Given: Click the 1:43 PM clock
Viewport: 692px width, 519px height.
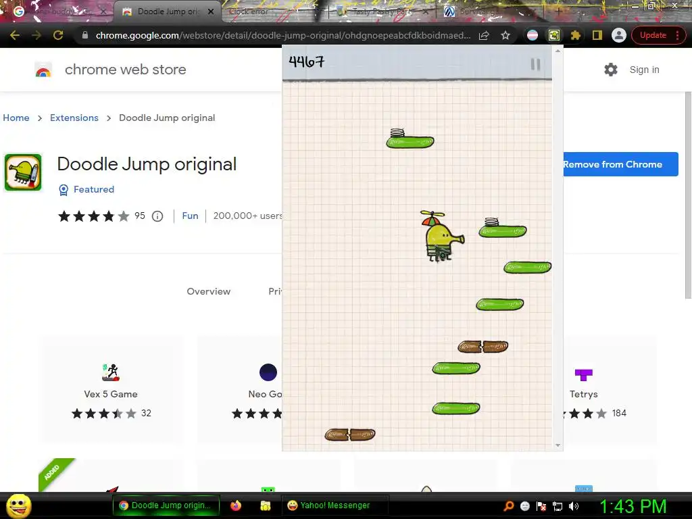Looking at the screenshot, I should pos(633,506).
